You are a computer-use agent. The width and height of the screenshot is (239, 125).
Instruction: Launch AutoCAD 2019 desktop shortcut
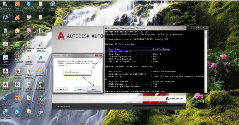click(5, 87)
